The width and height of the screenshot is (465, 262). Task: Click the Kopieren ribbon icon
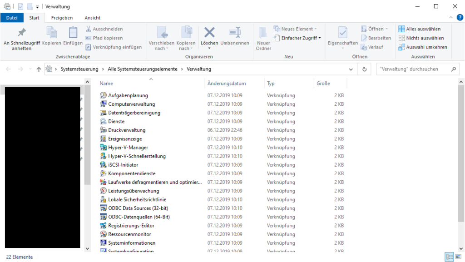click(52, 33)
